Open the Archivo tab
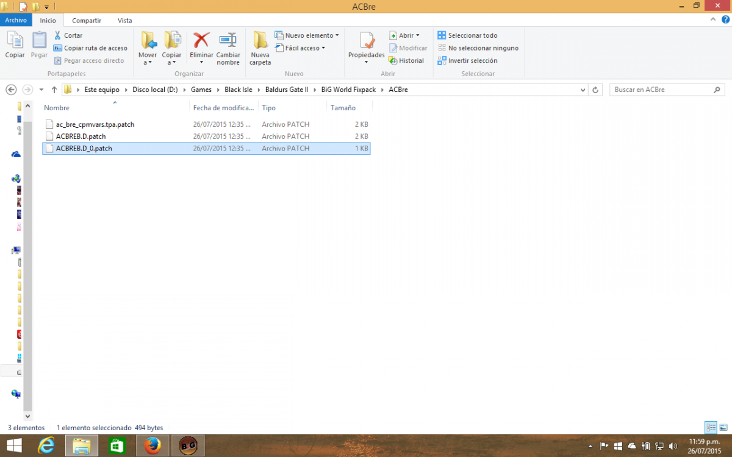Image resolution: width=732 pixels, height=457 pixels. (16, 20)
